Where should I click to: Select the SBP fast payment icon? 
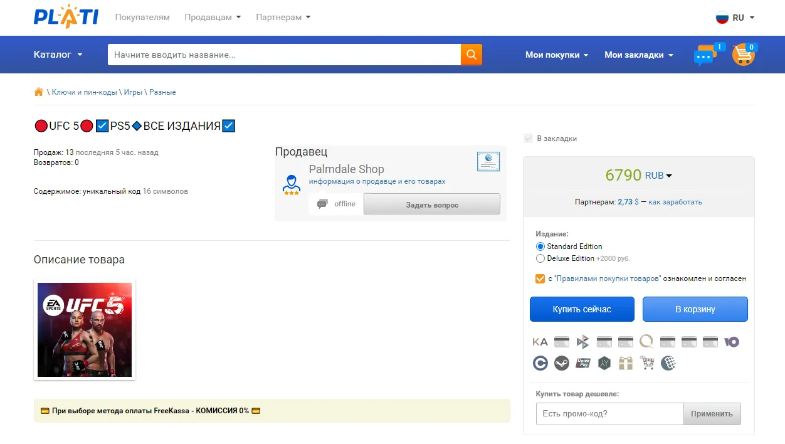point(583,342)
